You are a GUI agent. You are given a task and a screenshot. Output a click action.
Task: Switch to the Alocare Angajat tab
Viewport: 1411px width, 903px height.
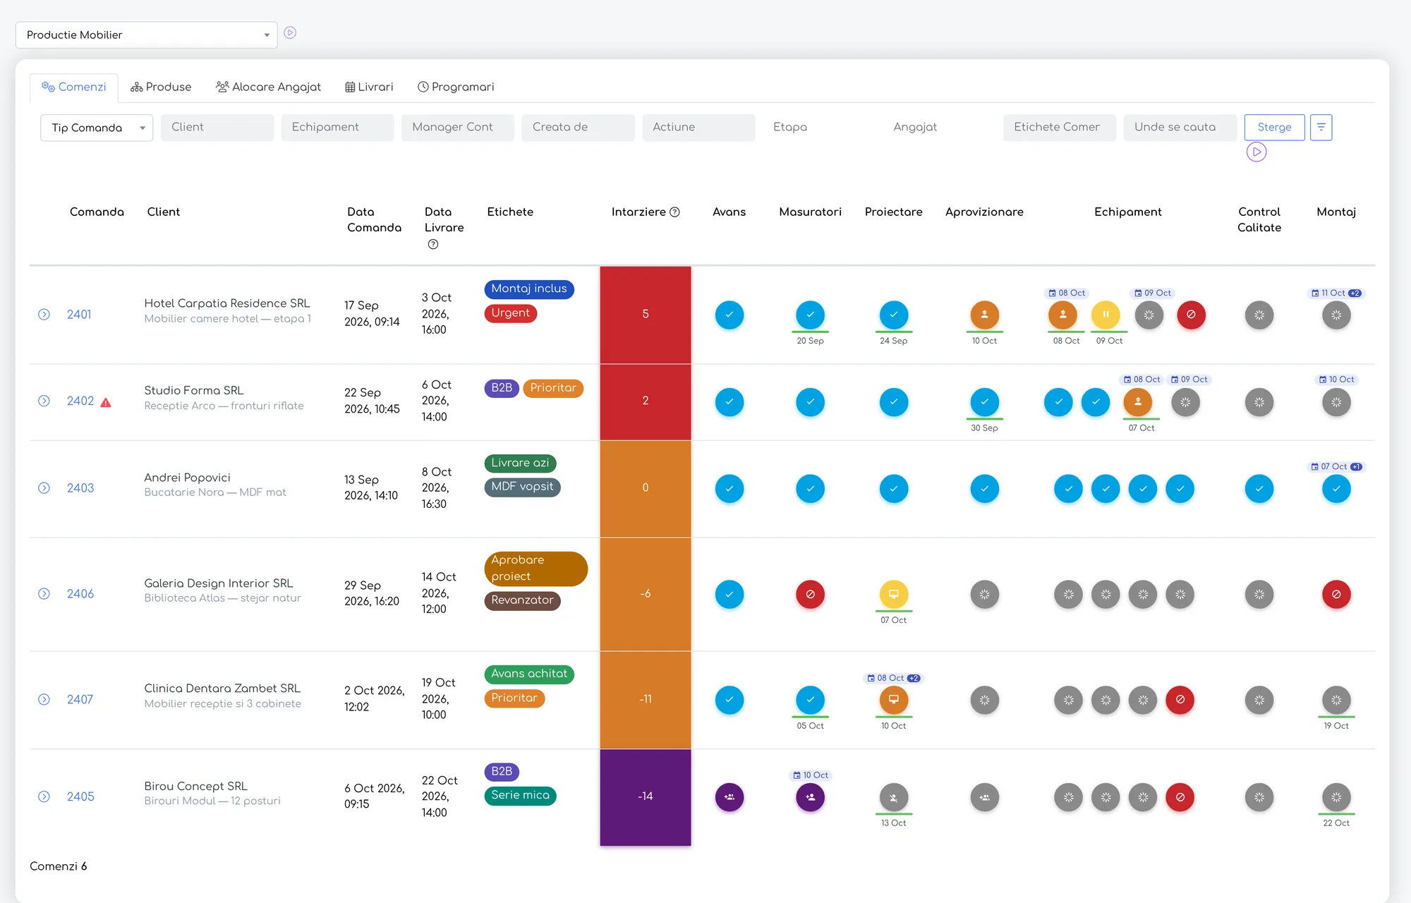coord(268,87)
